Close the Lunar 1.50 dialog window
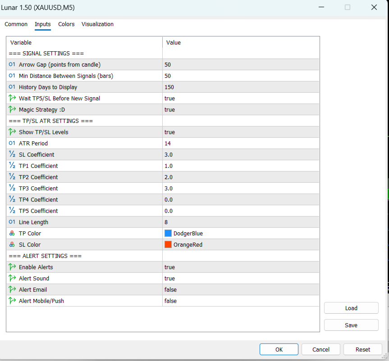Screen dimensions: 389x361 pos(374,8)
